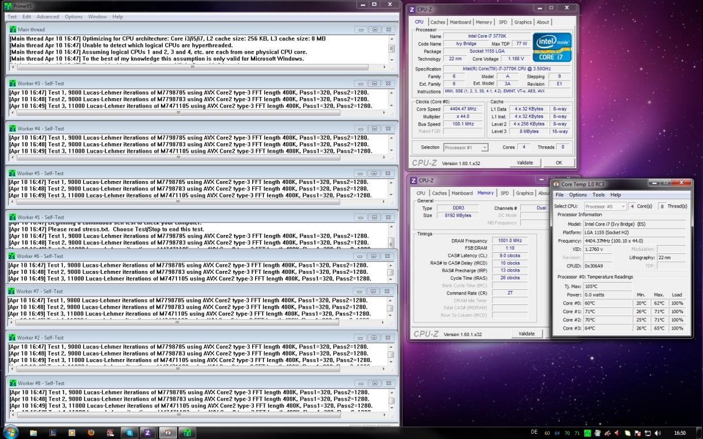703x439 pixels.
Task: Open the Window menu in Prime95
Action: (98, 16)
